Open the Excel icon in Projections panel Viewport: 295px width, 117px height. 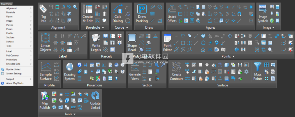(110, 72)
